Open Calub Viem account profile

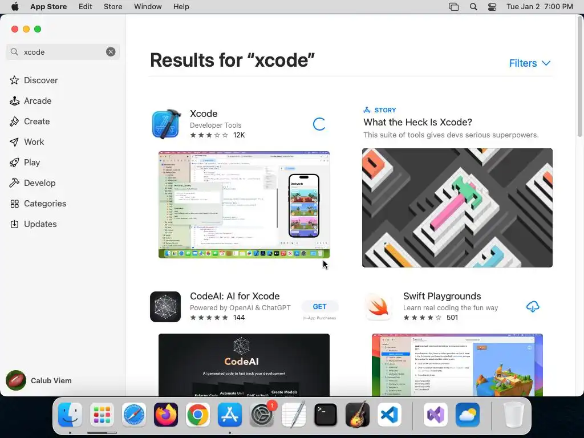click(39, 380)
